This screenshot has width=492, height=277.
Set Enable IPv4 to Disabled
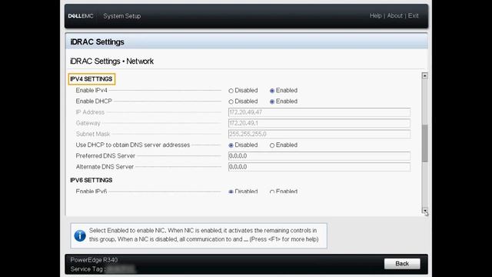click(x=231, y=91)
